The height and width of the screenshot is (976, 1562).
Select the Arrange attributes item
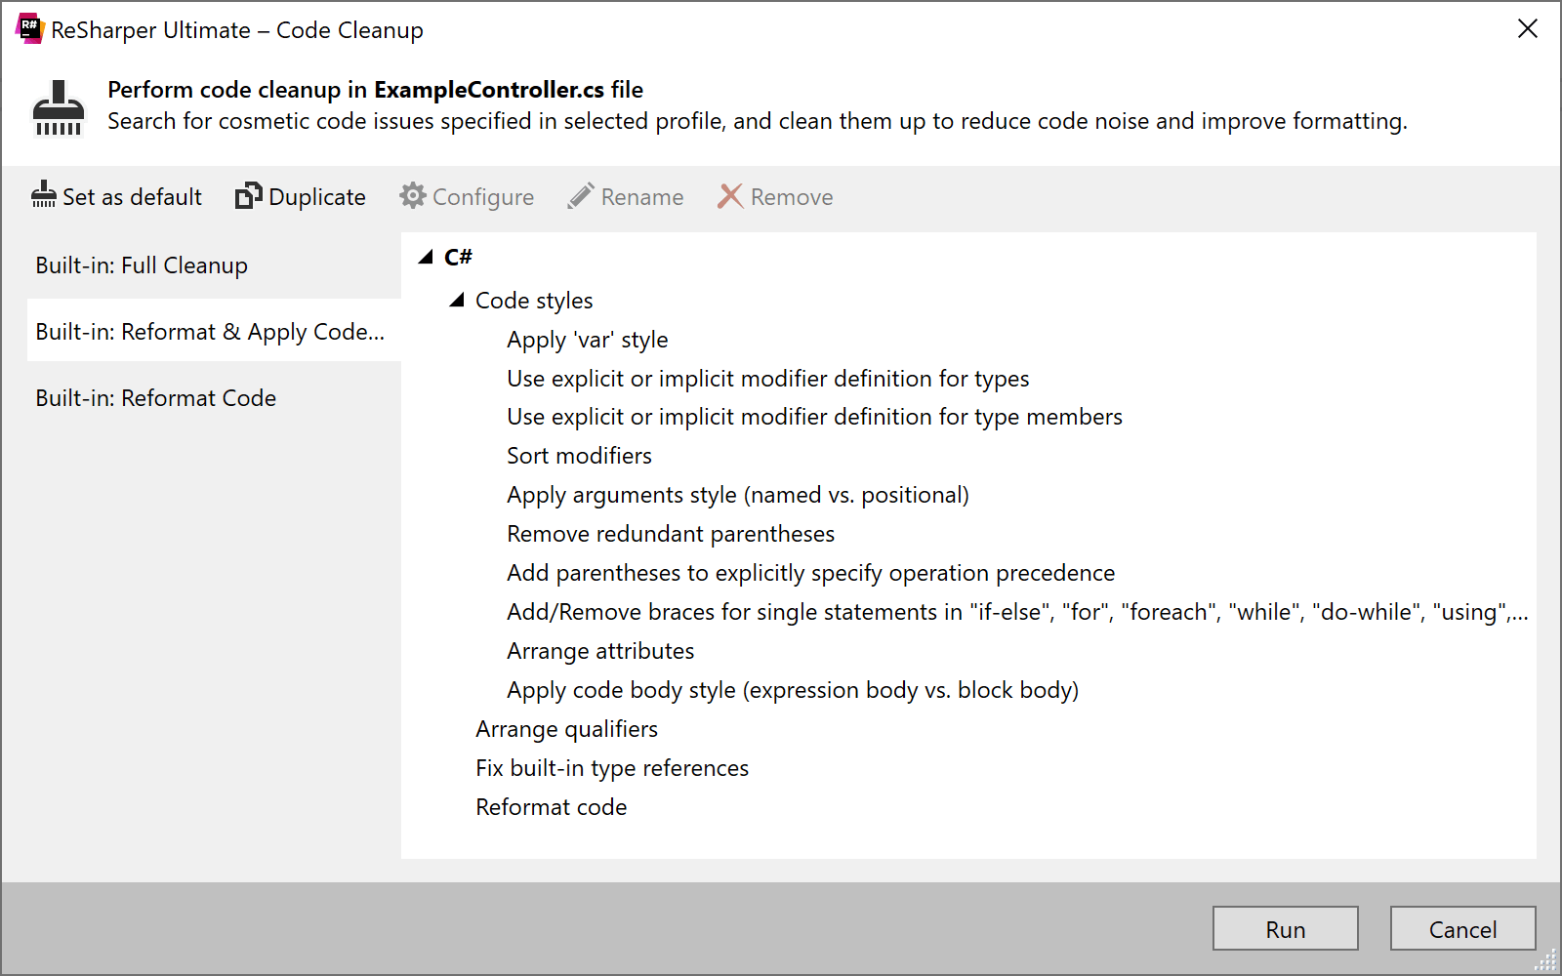[600, 651]
